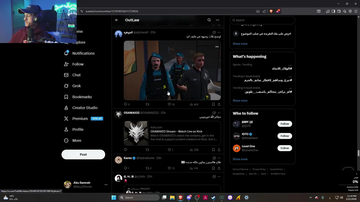360x202 pixels.
Task: Like OSAMAII22 post with 1 like
Action: (170, 150)
